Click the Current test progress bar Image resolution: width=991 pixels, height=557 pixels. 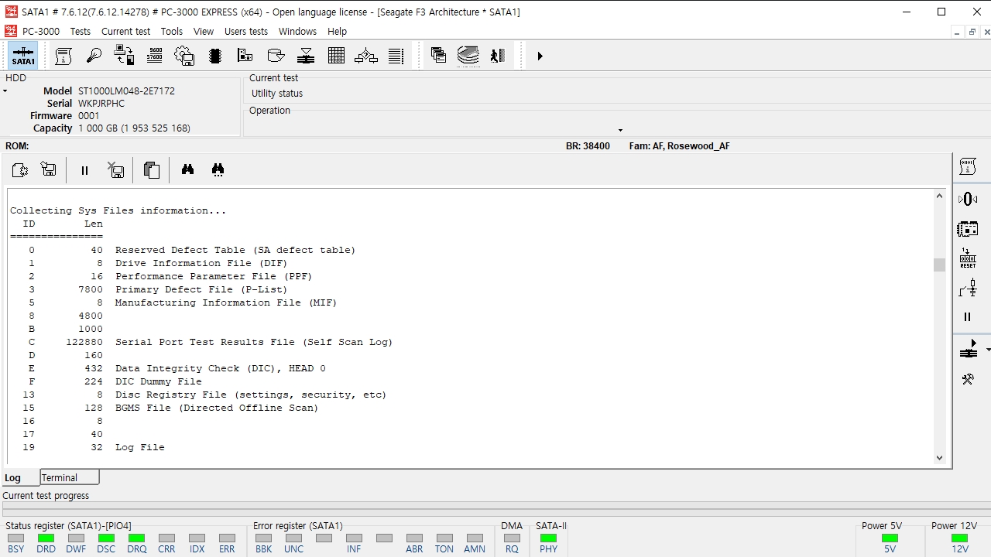tap(495, 509)
